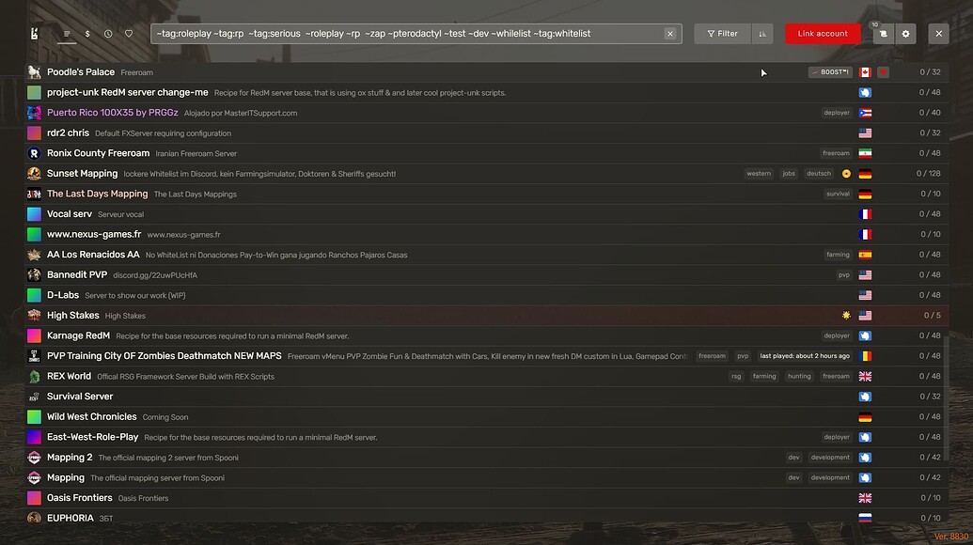973x545 pixels.
Task: Open the supporters dollar tab
Action: click(87, 34)
